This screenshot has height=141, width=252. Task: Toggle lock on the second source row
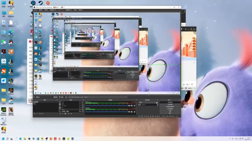(x=82, y=104)
